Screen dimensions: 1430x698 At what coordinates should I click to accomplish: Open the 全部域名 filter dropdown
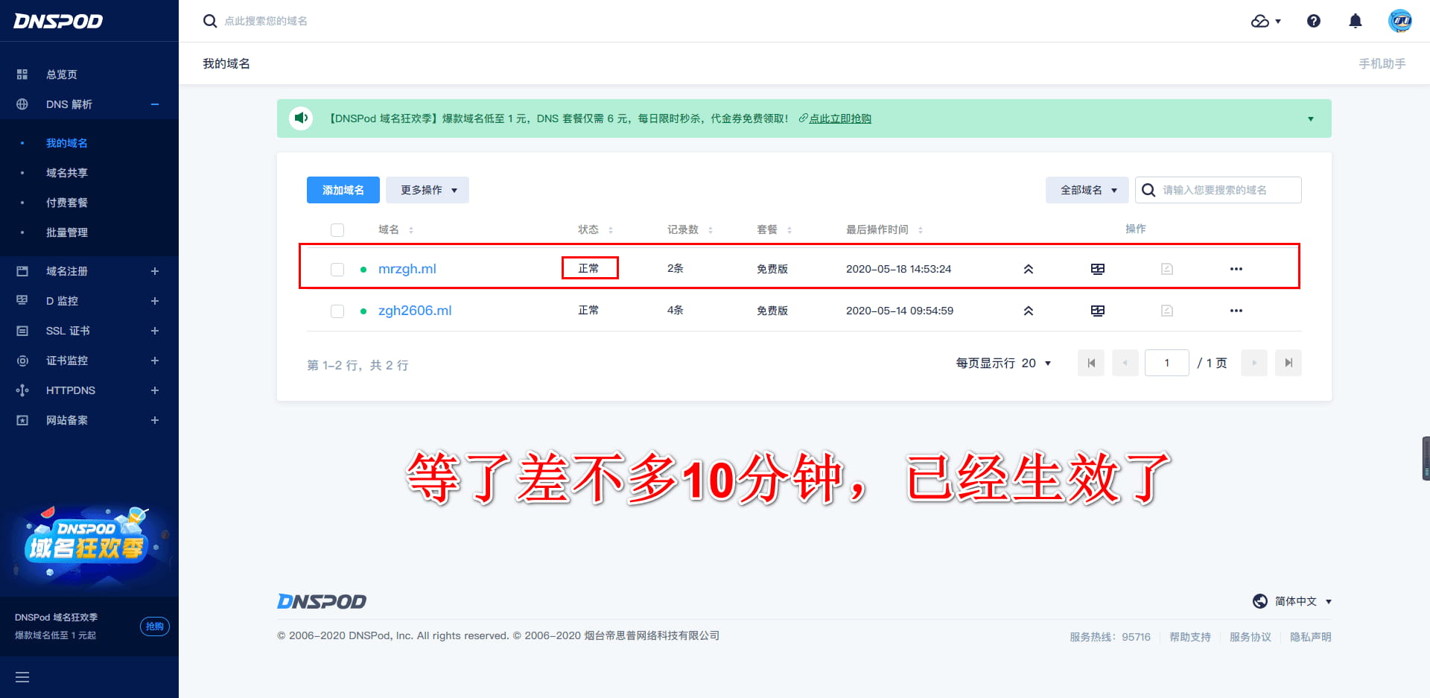1087,190
